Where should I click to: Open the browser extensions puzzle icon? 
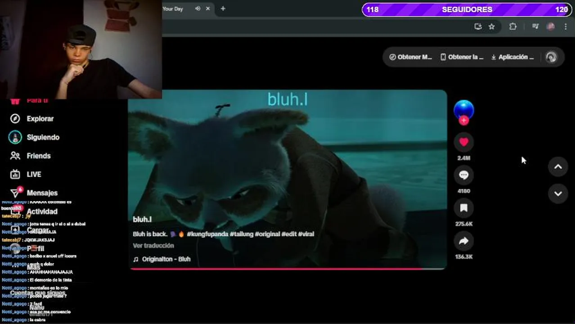(513, 27)
